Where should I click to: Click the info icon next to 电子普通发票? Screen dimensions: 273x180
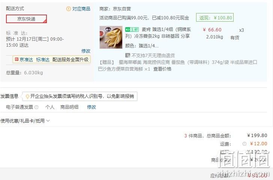[36, 107]
